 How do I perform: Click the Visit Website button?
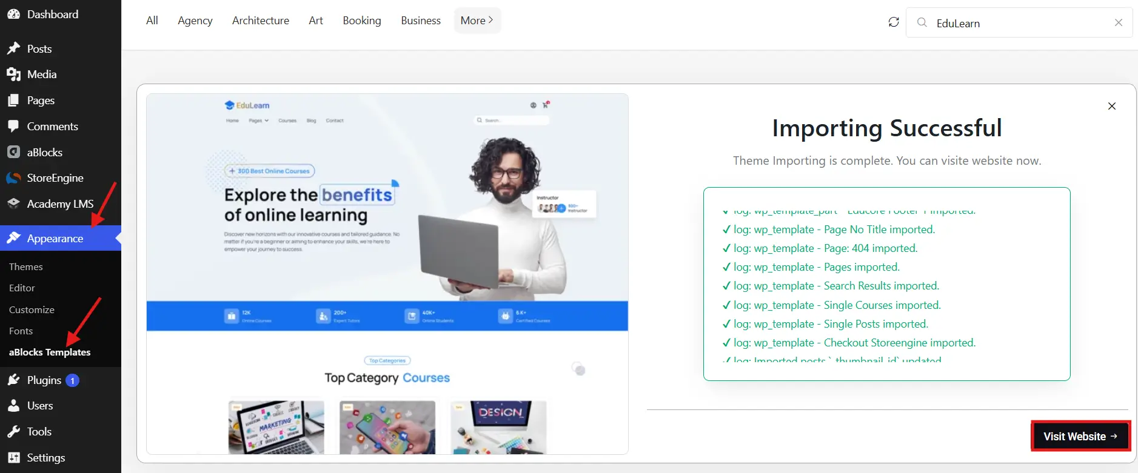1080,436
